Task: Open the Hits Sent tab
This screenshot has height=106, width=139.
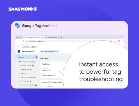Action: [x=50, y=86]
